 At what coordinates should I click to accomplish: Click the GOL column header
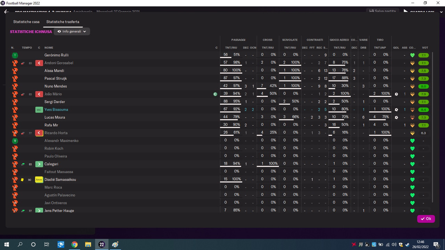[396, 48]
